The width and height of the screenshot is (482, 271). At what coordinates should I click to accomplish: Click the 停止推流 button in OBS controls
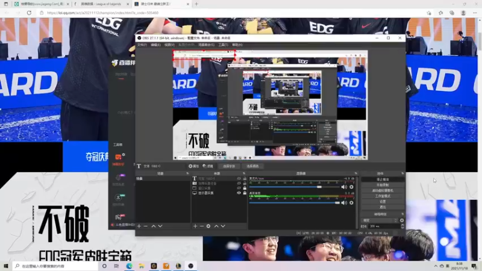(x=383, y=179)
